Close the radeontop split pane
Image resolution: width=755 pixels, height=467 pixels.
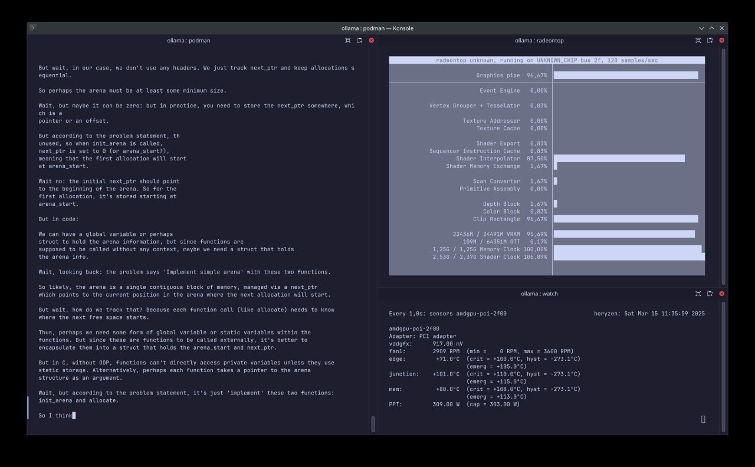(721, 41)
